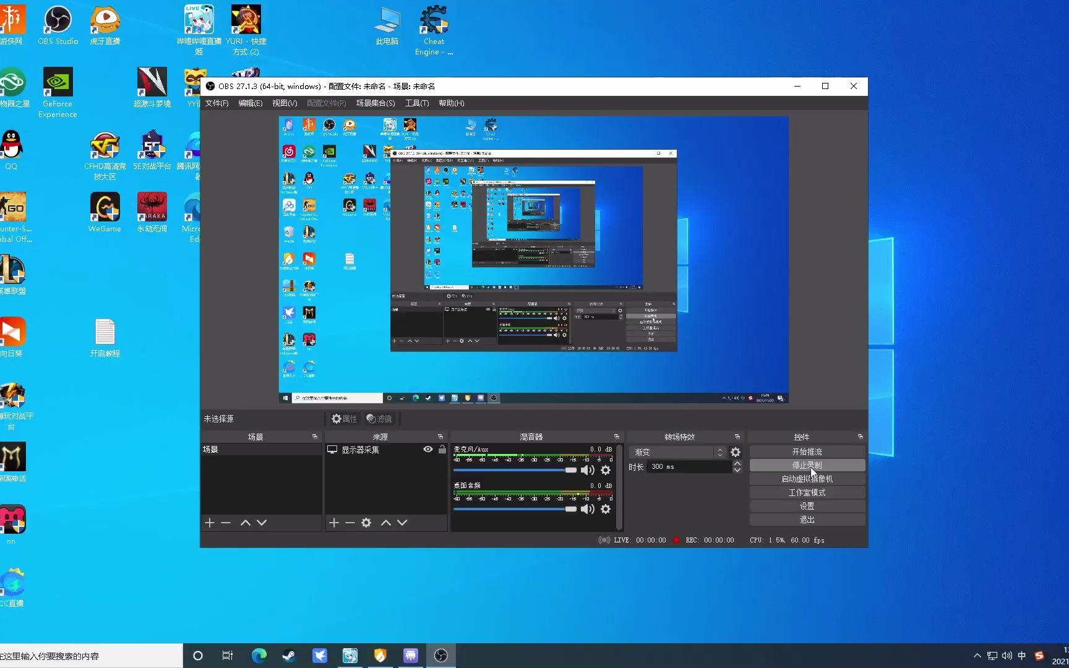Add a new source with plus icon

pyautogui.click(x=334, y=523)
